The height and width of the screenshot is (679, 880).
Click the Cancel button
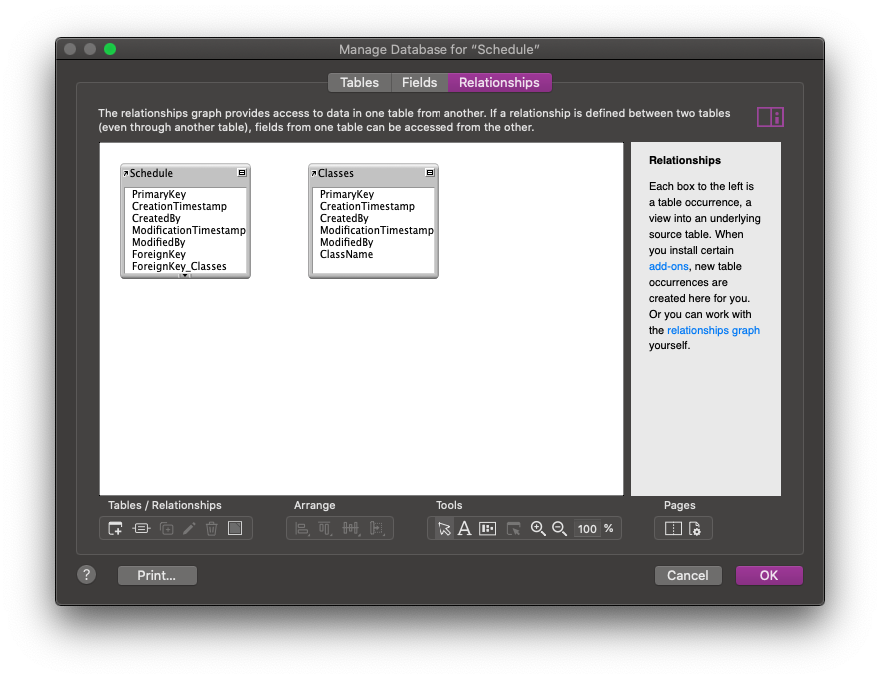click(x=688, y=575)
